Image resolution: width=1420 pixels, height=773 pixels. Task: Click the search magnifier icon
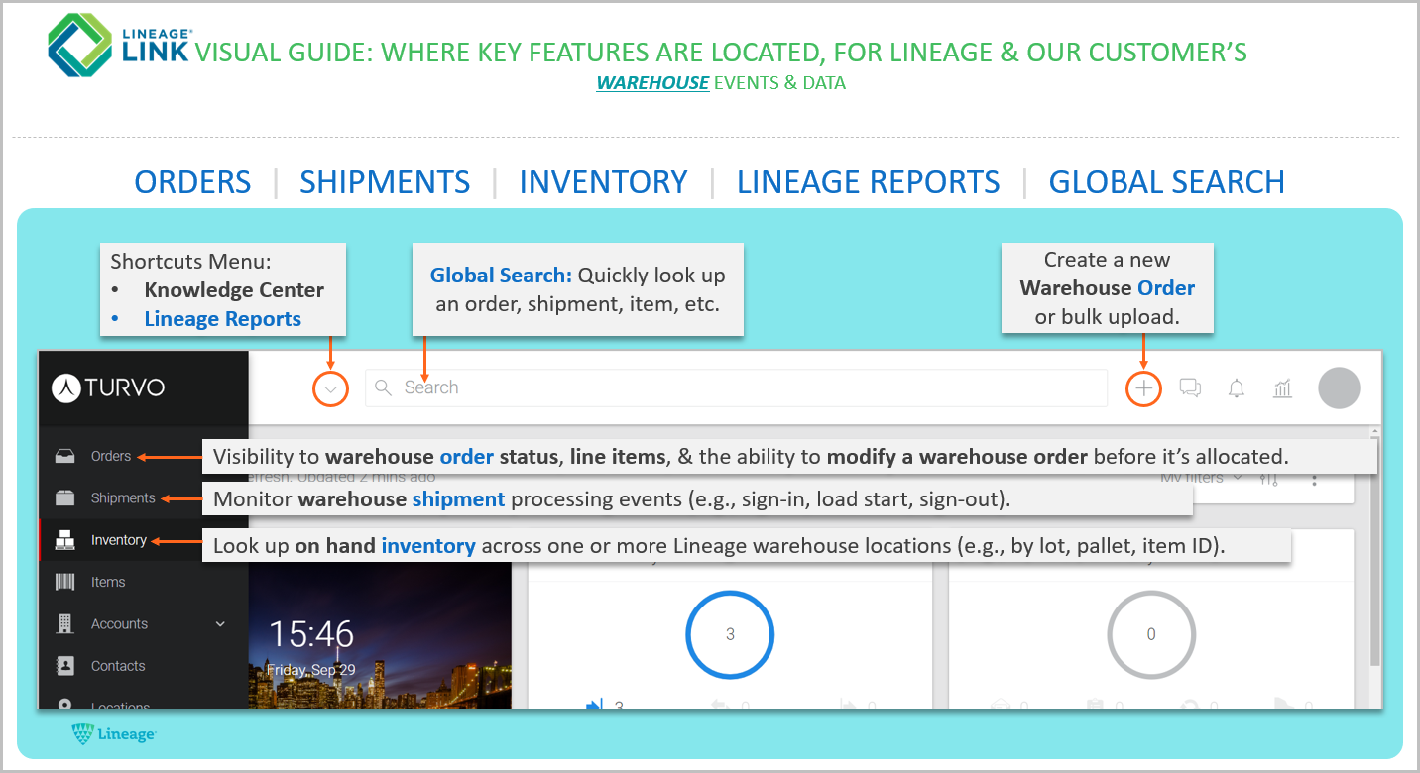pyautogui.click(x=384, y=387)
